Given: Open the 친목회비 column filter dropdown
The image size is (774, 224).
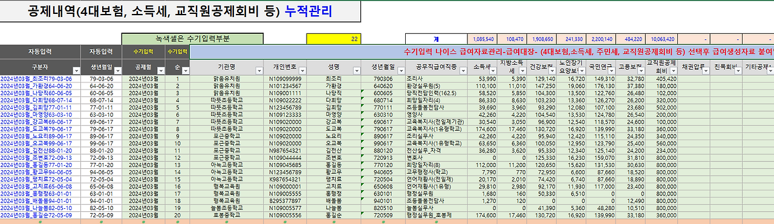Looking at the screenshot, I should [738, 70].
